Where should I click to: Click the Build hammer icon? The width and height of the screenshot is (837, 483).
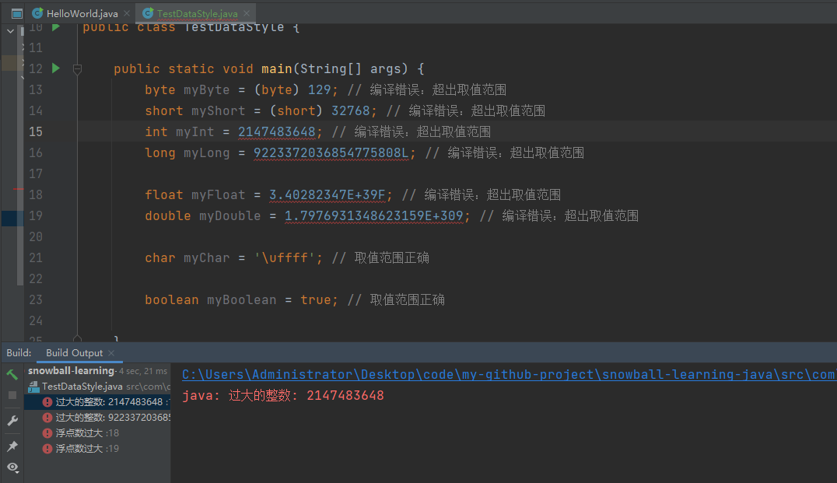pos(12,374)
